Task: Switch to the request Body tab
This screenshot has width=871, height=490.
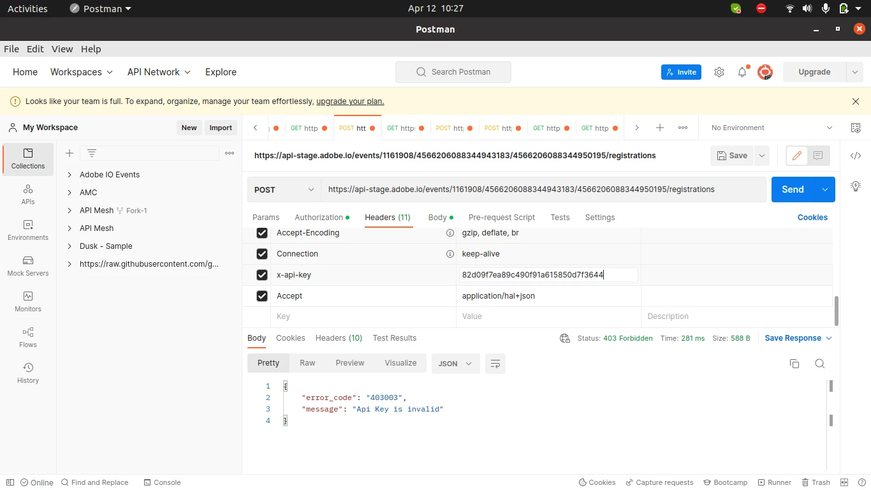Action: pyautogui.click(x=441, y=218)
